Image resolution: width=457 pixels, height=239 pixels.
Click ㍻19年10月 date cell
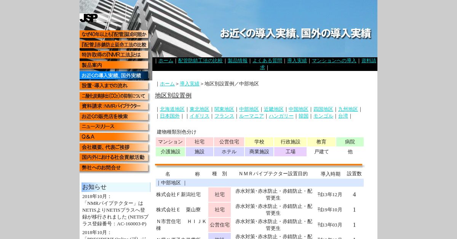point(330,210)
